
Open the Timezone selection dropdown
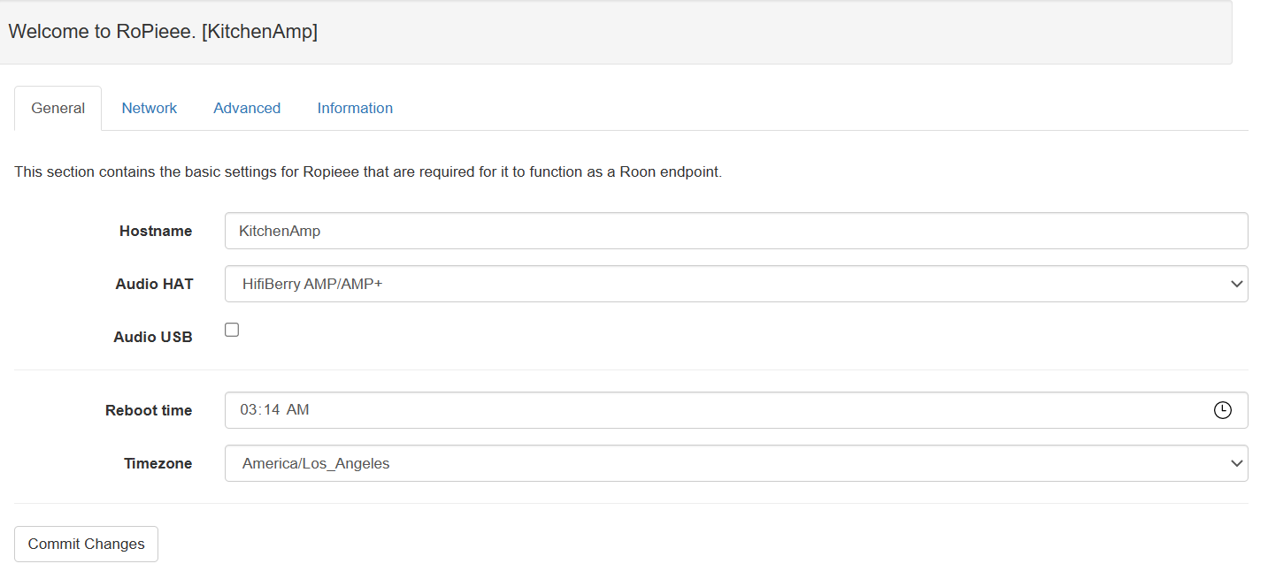click(x=734, y=463)
